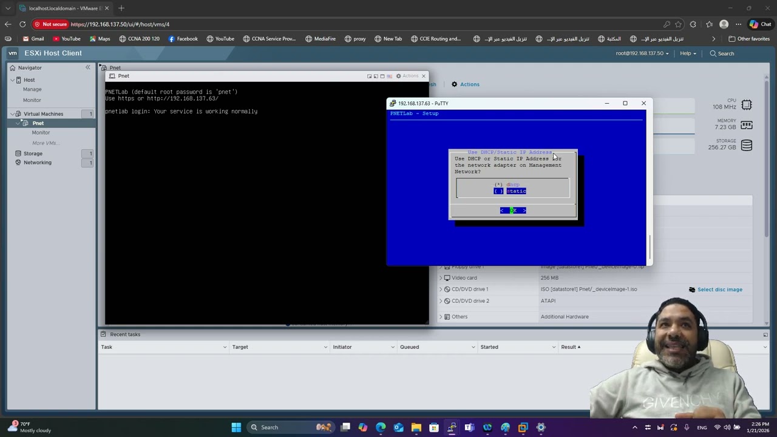Click OK in PNETLab setup dialog

513,211
